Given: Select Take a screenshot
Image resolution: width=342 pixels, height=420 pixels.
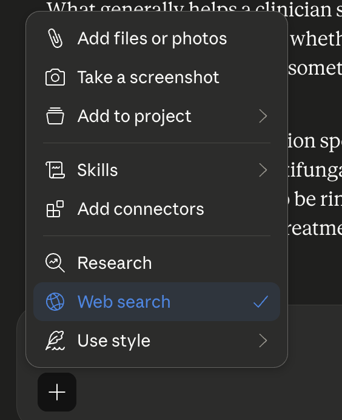Looking at the screenshot, I should tap(157, 78).
